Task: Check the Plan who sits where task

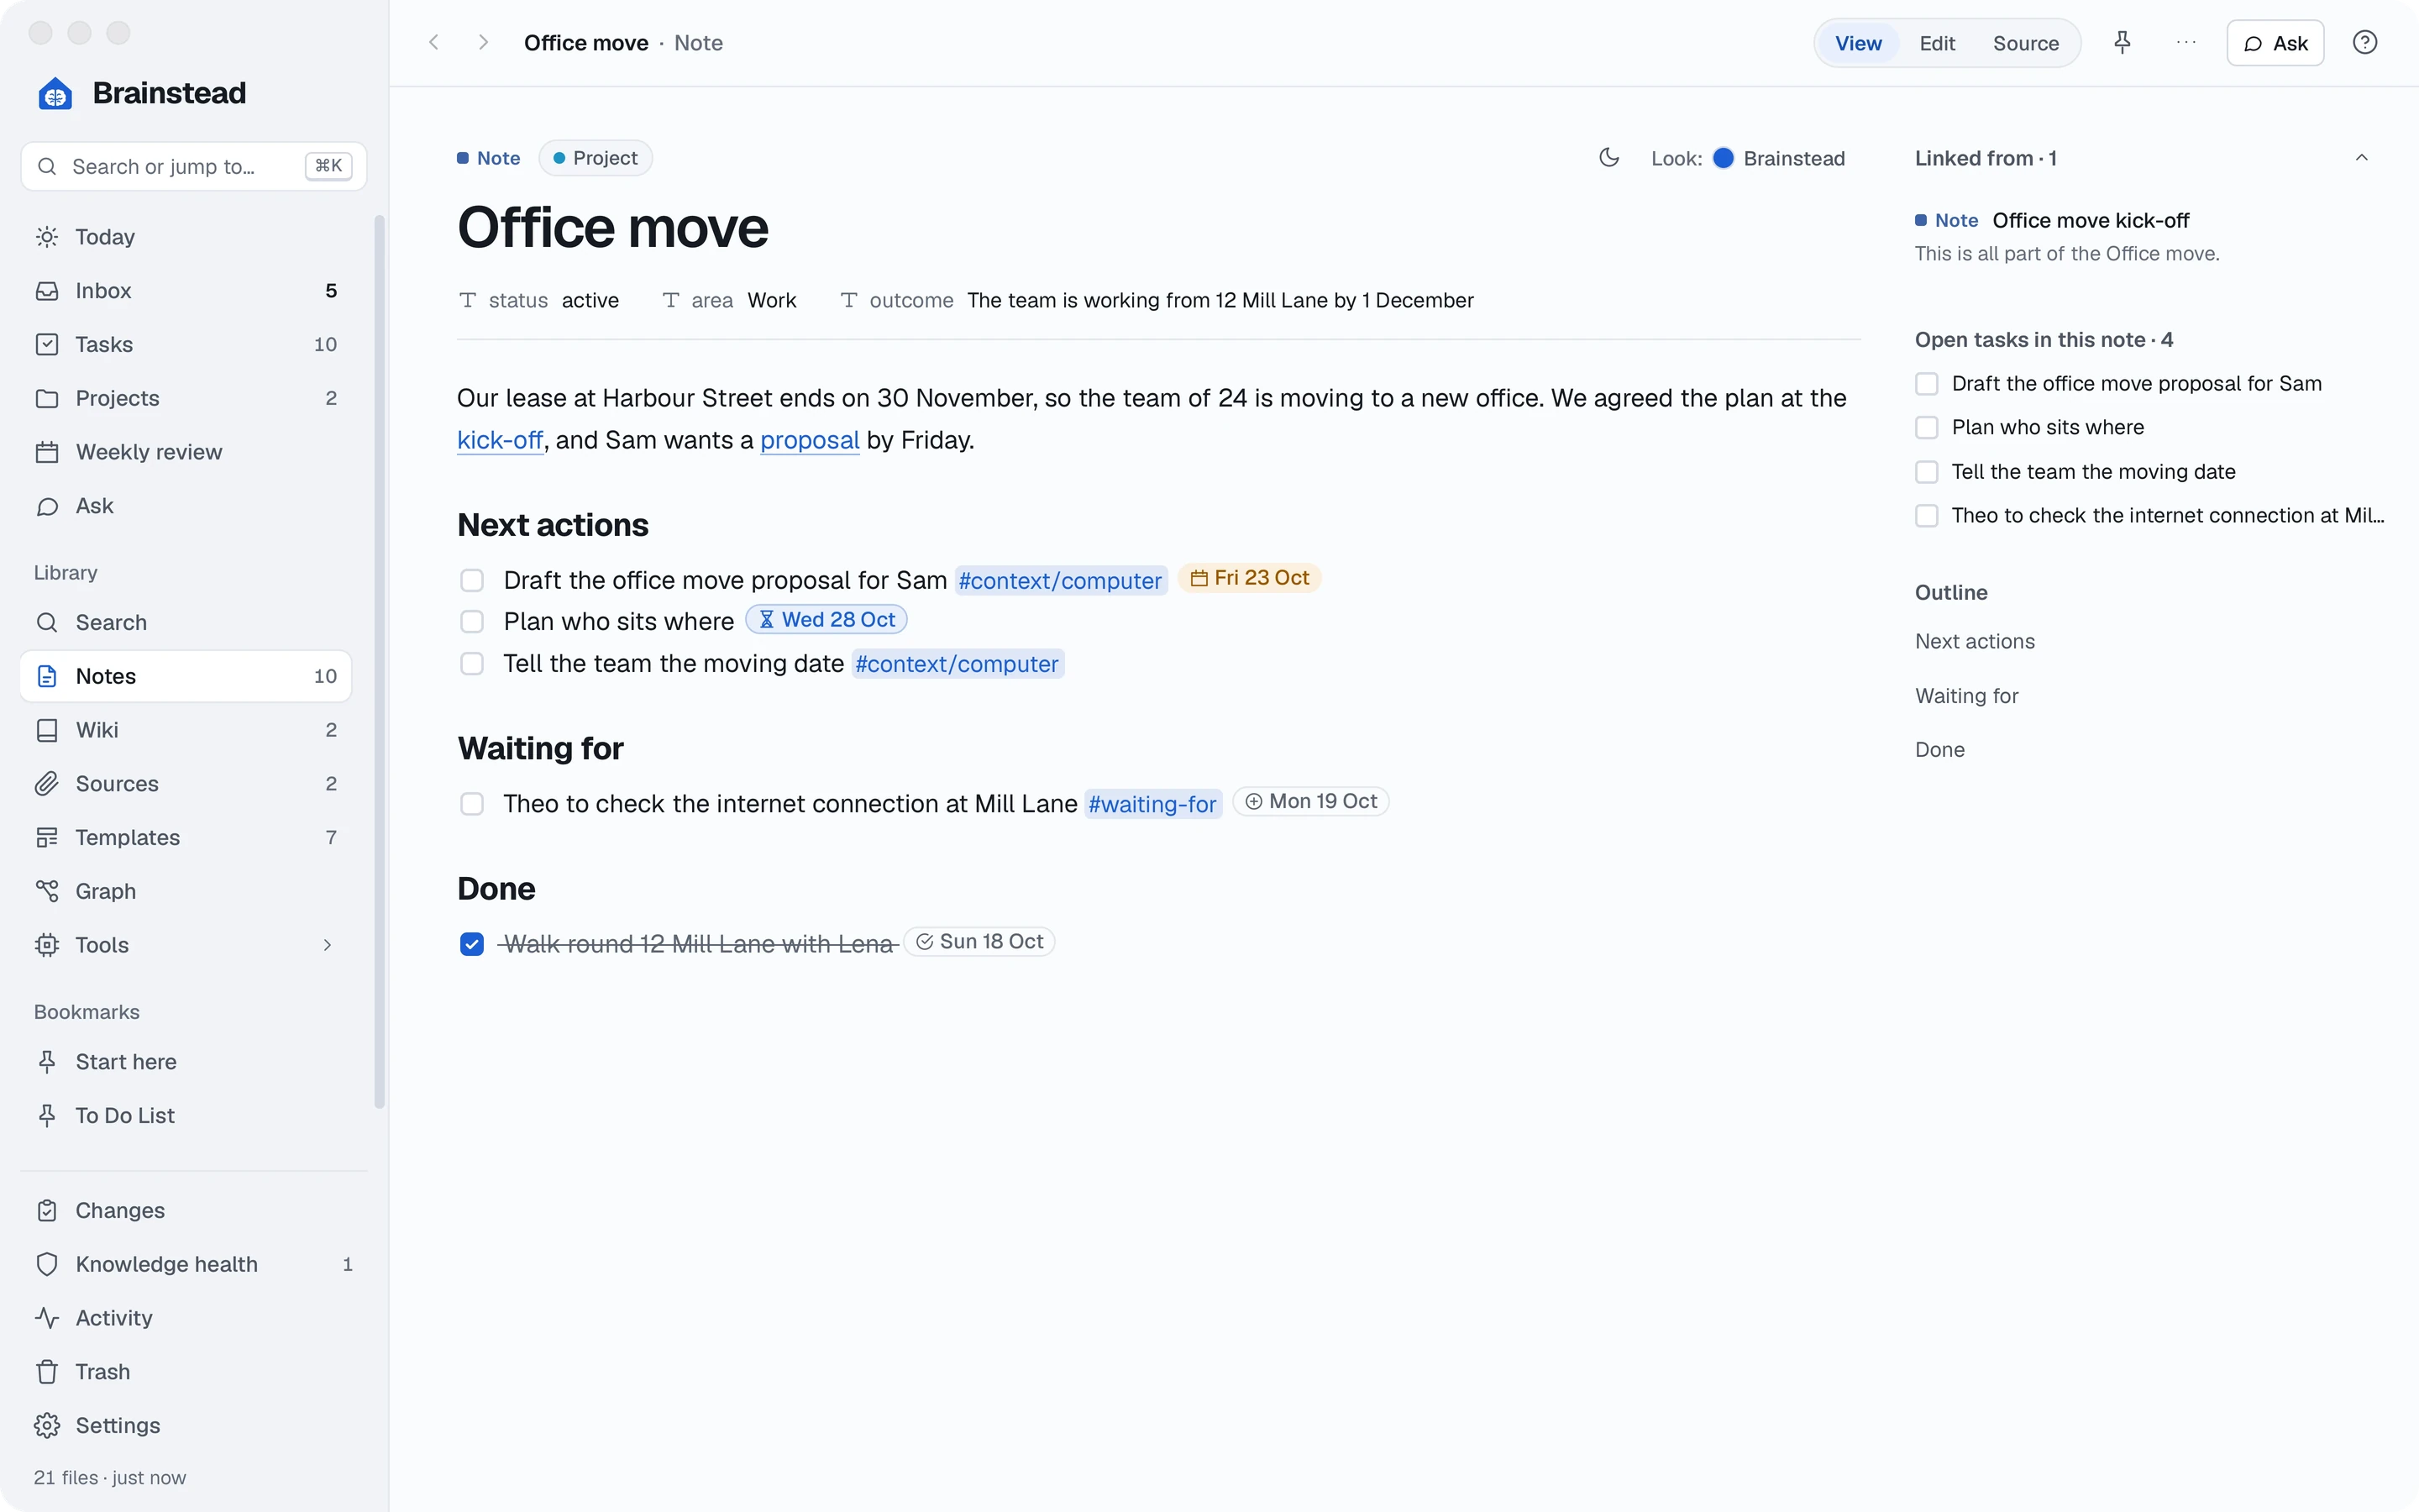Action: click(472, 622)
